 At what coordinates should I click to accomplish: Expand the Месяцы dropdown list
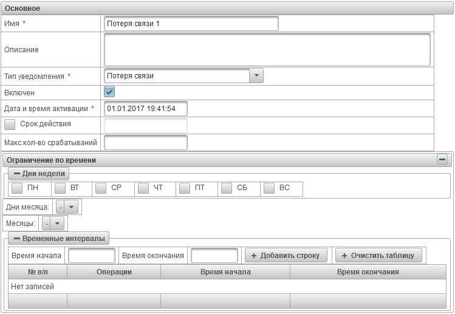coord(56,224)
